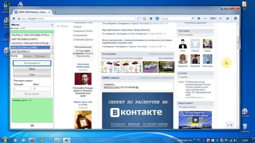Open the Chrome taskbar icon
The width and height of the screenshot is (255, 143).
pos(41,140)
